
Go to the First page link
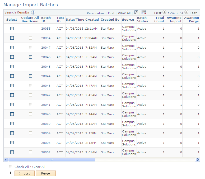[158, 13]
